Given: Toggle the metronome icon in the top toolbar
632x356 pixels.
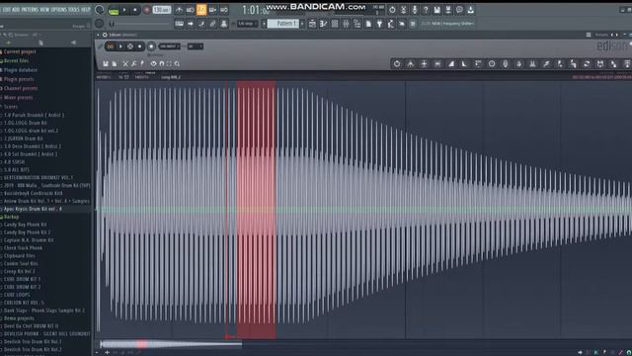Looking at the screenshot, I should click(x=180, y=10).
